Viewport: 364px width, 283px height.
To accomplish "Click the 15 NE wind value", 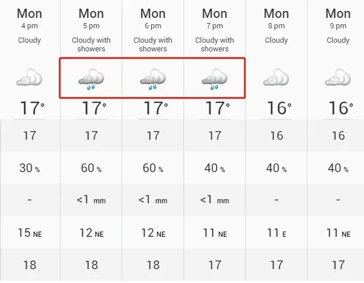I will tap(30, 233).
